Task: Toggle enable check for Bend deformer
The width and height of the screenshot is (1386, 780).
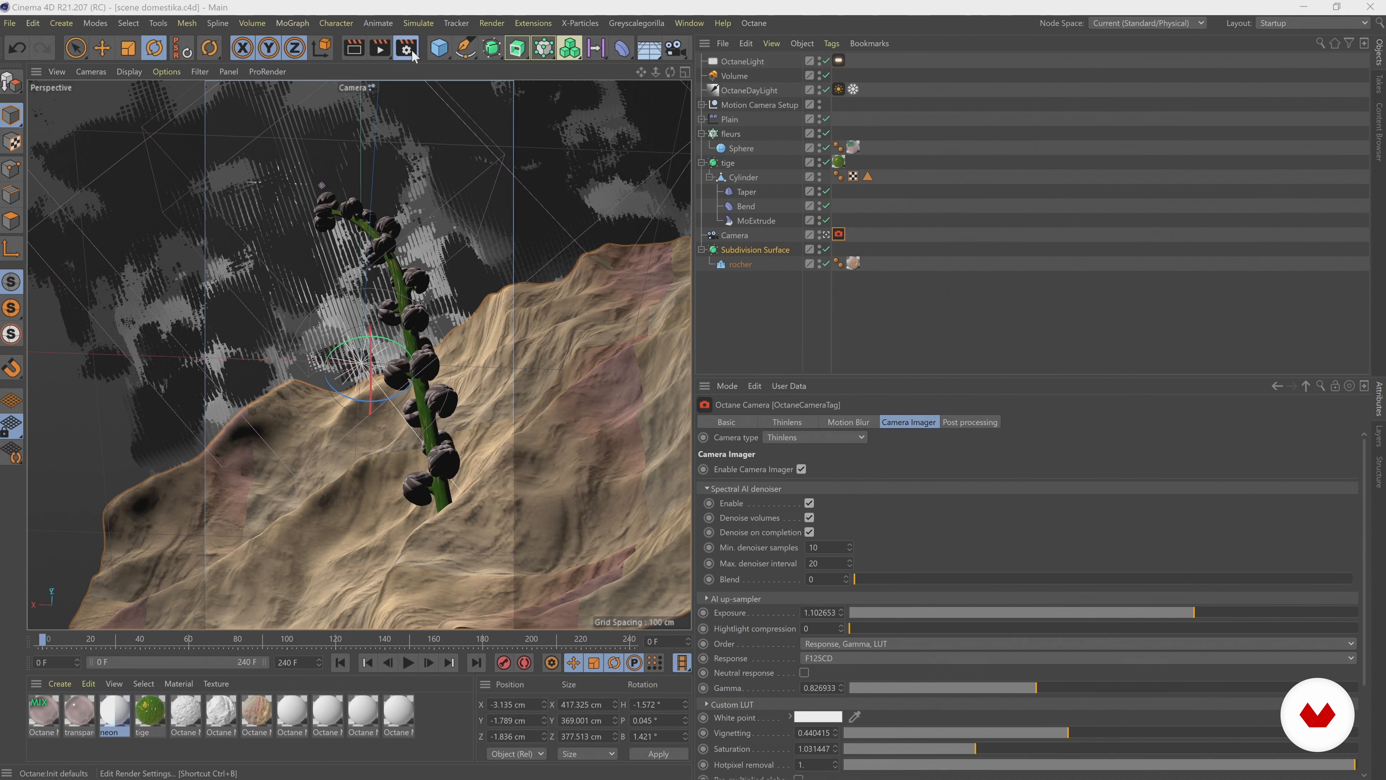Action: (827, 206)
